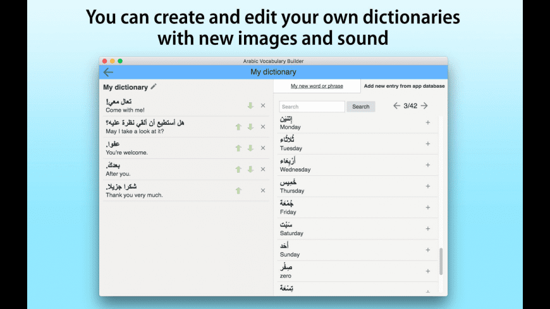Image resolution: width=550 pixels, height=309 pixels.
Task: Add Wednesday to my dictionary
Action: pos(427,165)
